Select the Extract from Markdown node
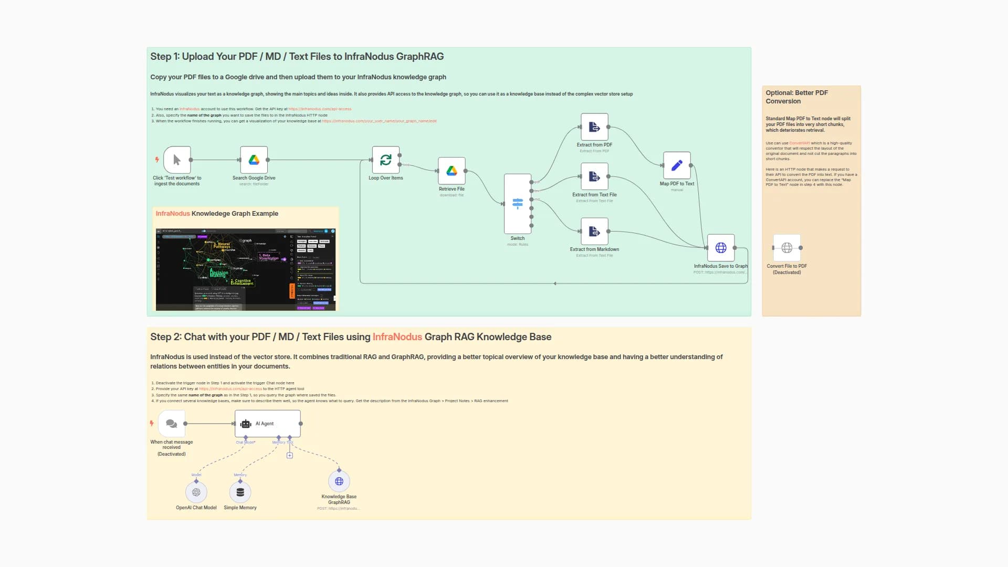Viewport: 1008px width, 567px height. tap(594, 232)
